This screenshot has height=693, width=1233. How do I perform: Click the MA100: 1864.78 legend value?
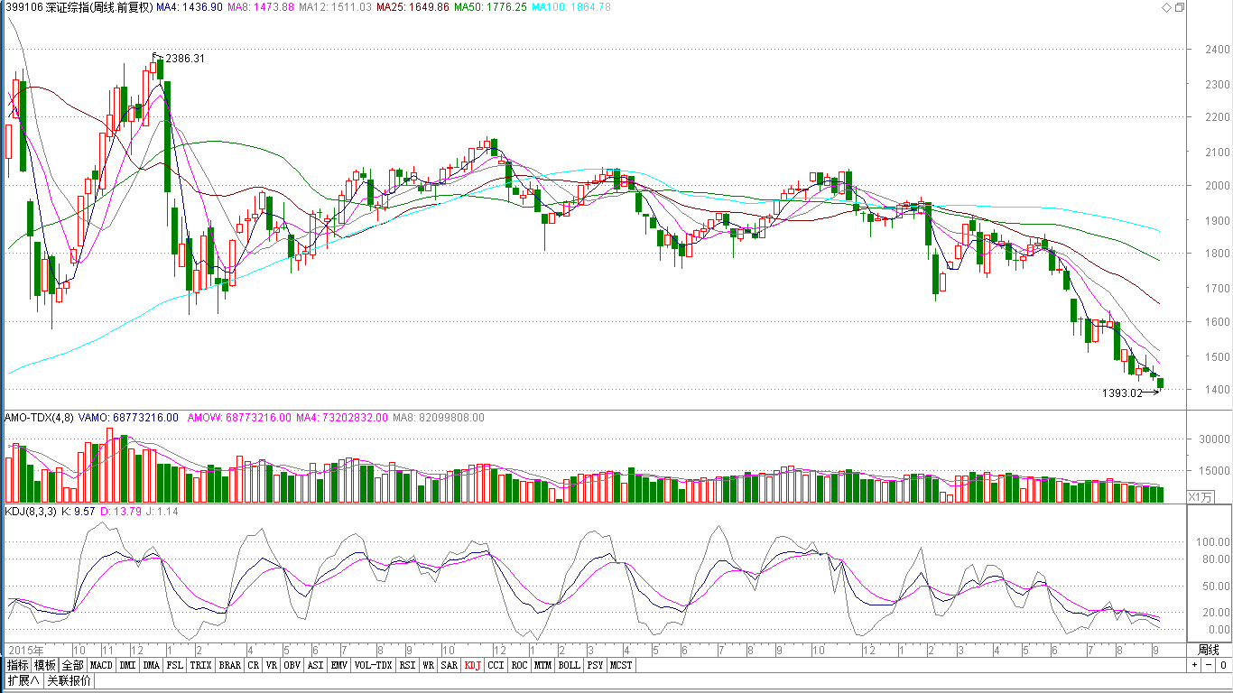[571, 7]
